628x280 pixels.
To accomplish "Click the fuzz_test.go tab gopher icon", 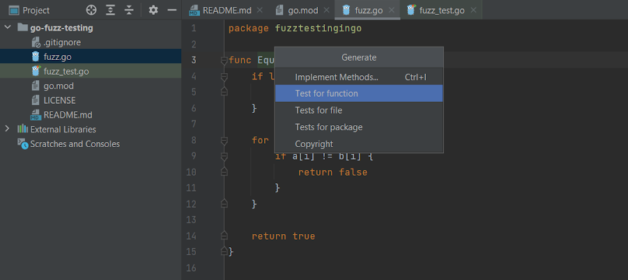I will (411, 10).
